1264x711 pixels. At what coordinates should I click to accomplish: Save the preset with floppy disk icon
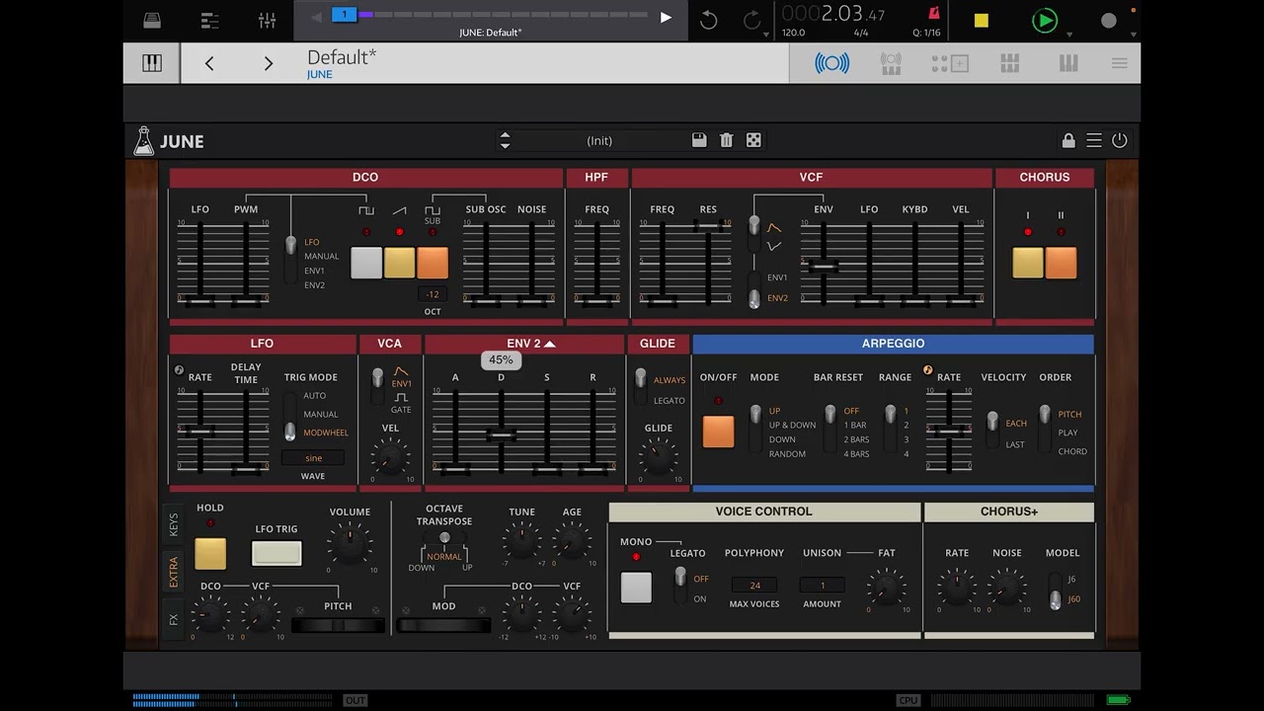pyautogui.click(x=699, y=140)
